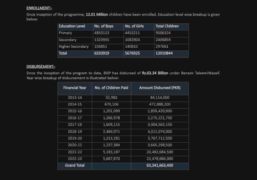Select the bold Rs.63.34 Billion text
The image size is (257, 180).
[155, 73]
